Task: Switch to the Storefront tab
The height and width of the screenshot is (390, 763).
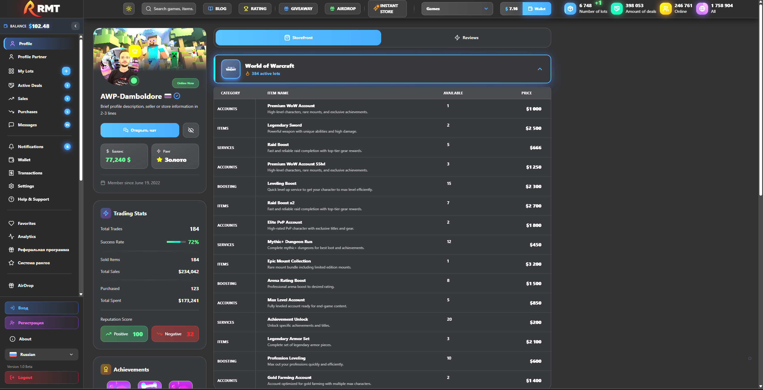Action: pos(298,38)
